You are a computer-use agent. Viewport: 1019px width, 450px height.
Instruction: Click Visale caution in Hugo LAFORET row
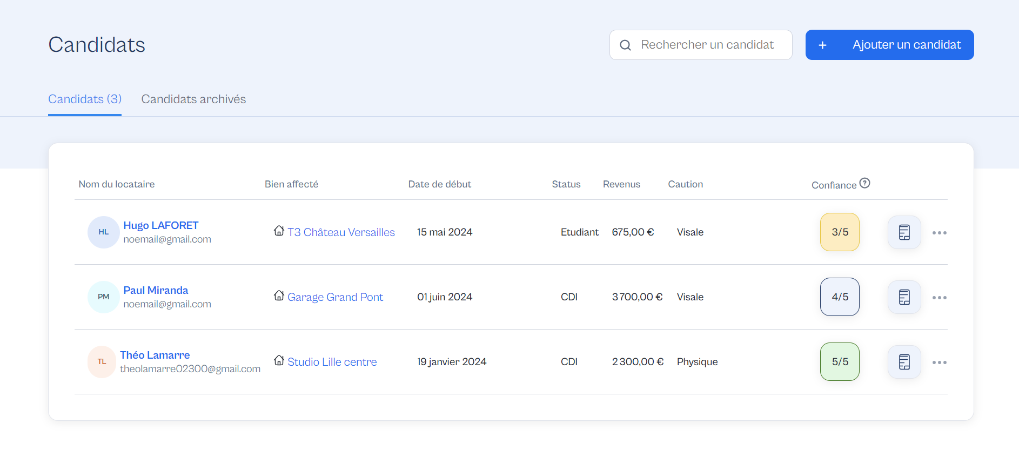point(690,232)
